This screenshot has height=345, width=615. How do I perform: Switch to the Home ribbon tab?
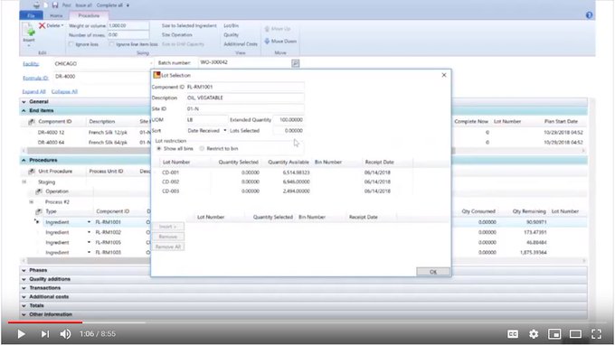[56, 15]
